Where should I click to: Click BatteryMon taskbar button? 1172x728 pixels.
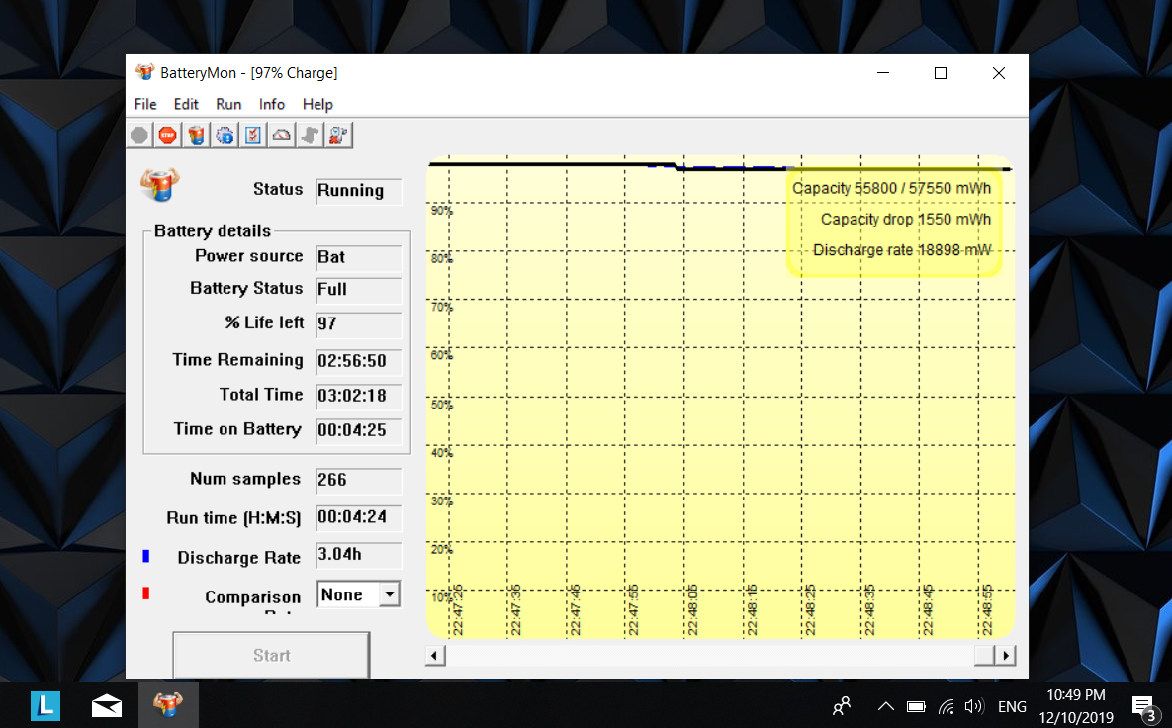coord(167,704)
